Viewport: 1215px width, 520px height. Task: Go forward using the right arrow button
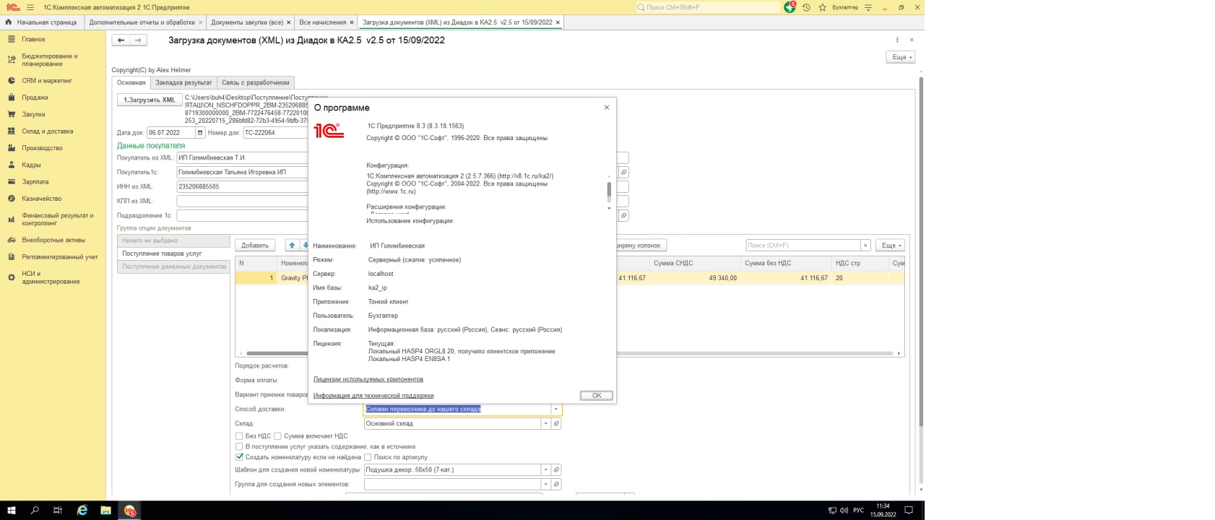[138, 40]
